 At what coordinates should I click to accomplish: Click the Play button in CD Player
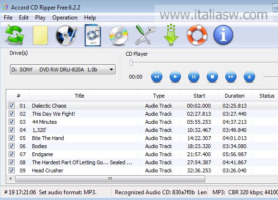[x=175, y=77]
